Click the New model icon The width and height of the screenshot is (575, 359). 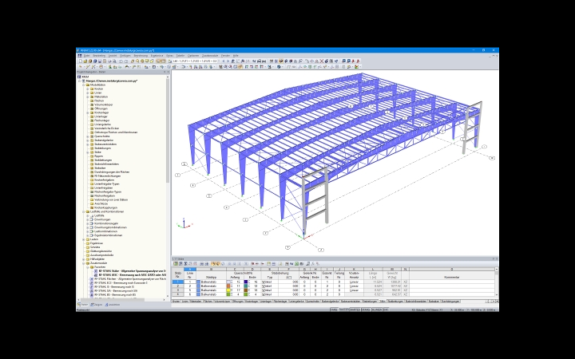click(81, 61)
